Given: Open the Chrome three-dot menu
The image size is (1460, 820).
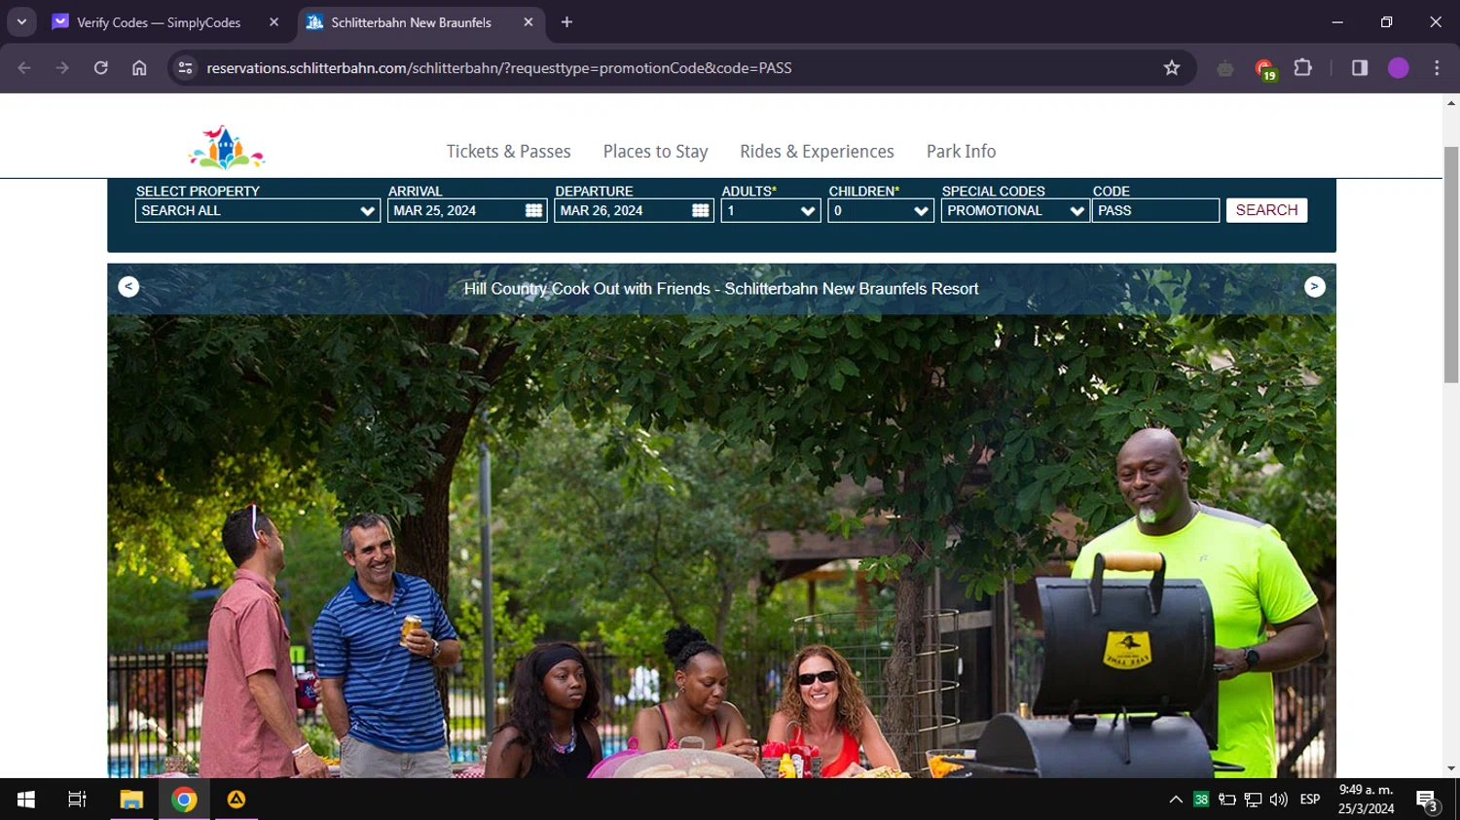Looking at the screenshot, I should pyautogui.click(x=1437, y=68).
